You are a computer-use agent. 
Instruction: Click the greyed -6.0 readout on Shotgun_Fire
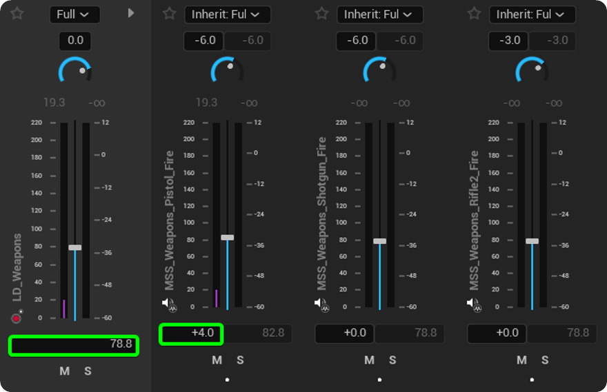pyautogui.click(x=400, y=41)
